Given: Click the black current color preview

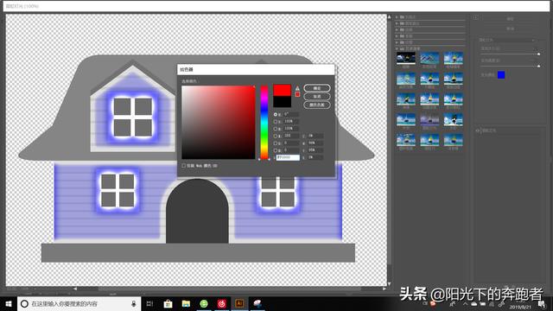Looking at the screenshot, I should pyautogui.click(x=282, y=102).
